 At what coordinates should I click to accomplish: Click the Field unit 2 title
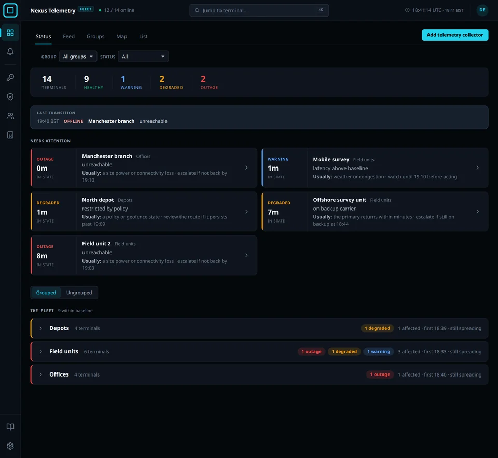tap(96, 244)
